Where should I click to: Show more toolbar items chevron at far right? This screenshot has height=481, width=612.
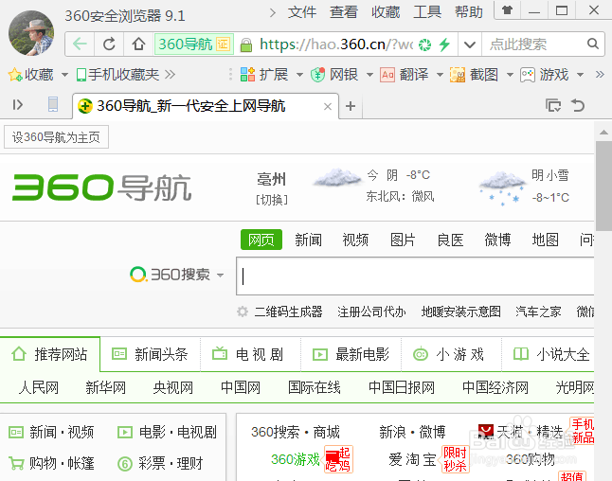600,74
